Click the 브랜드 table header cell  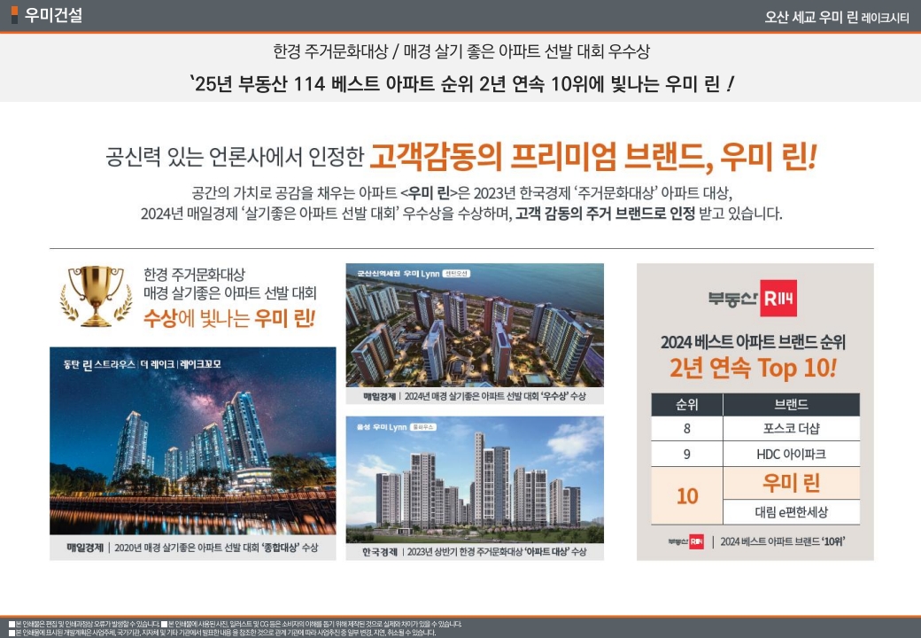coord(791,404)
